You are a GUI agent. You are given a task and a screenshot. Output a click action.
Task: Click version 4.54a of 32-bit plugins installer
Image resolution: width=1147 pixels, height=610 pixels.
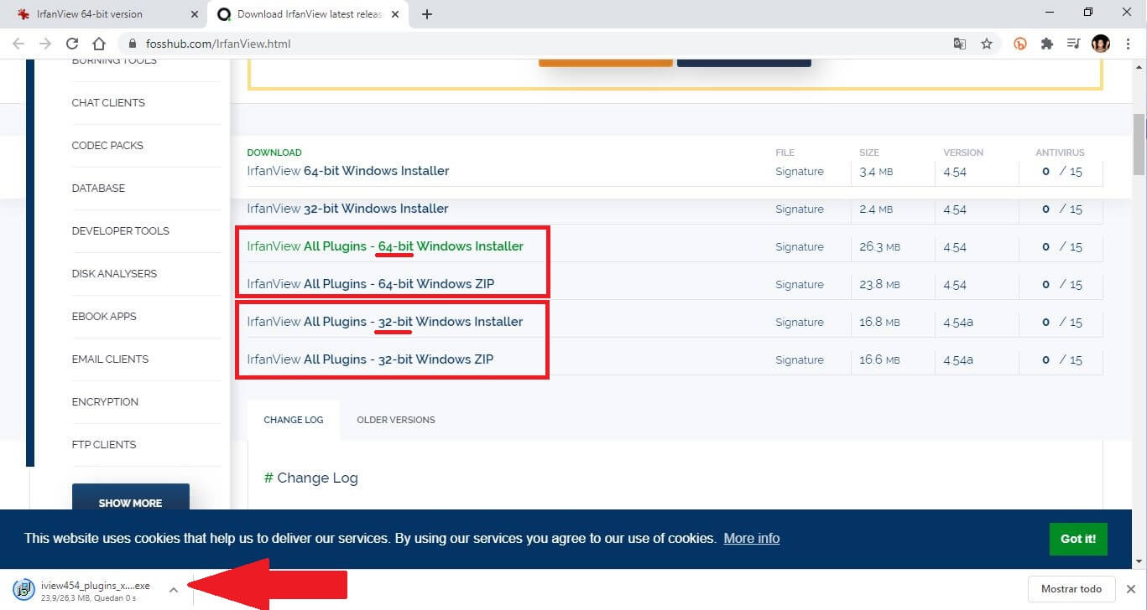pos(958,323)
